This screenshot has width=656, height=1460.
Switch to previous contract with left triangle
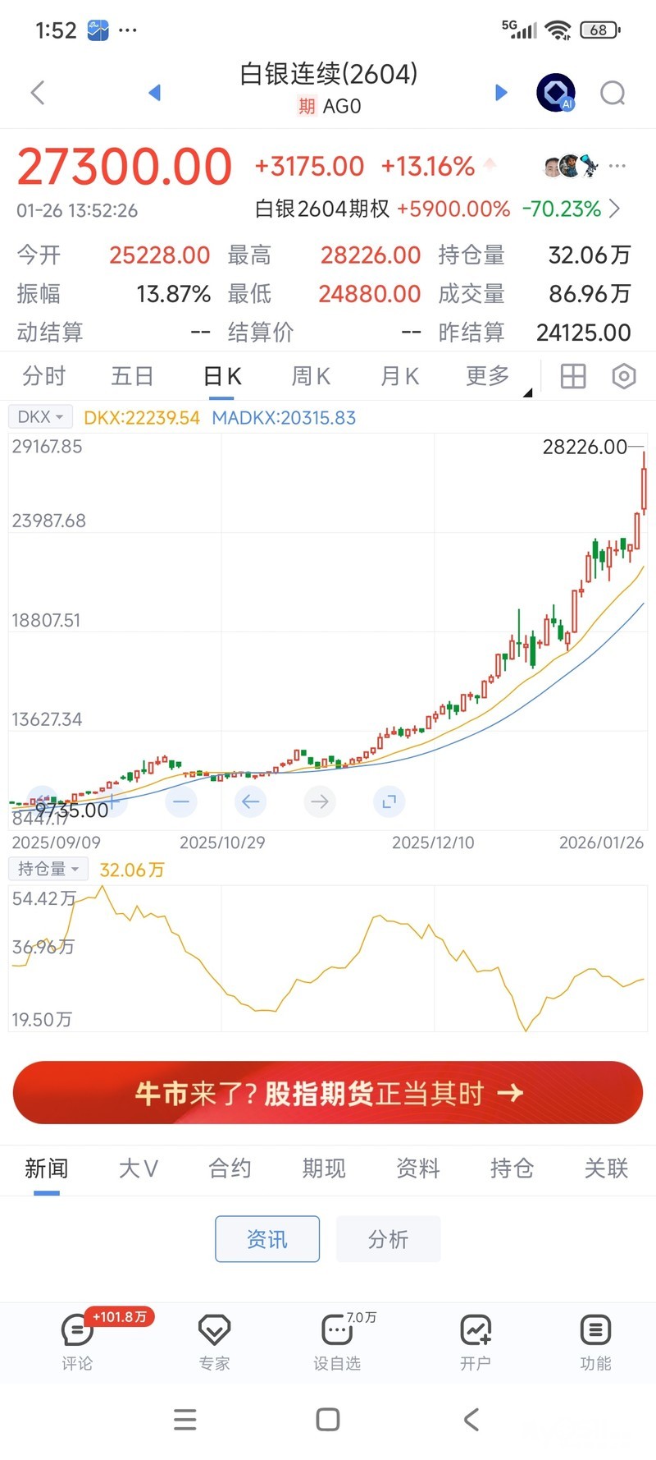pos(154,92)
